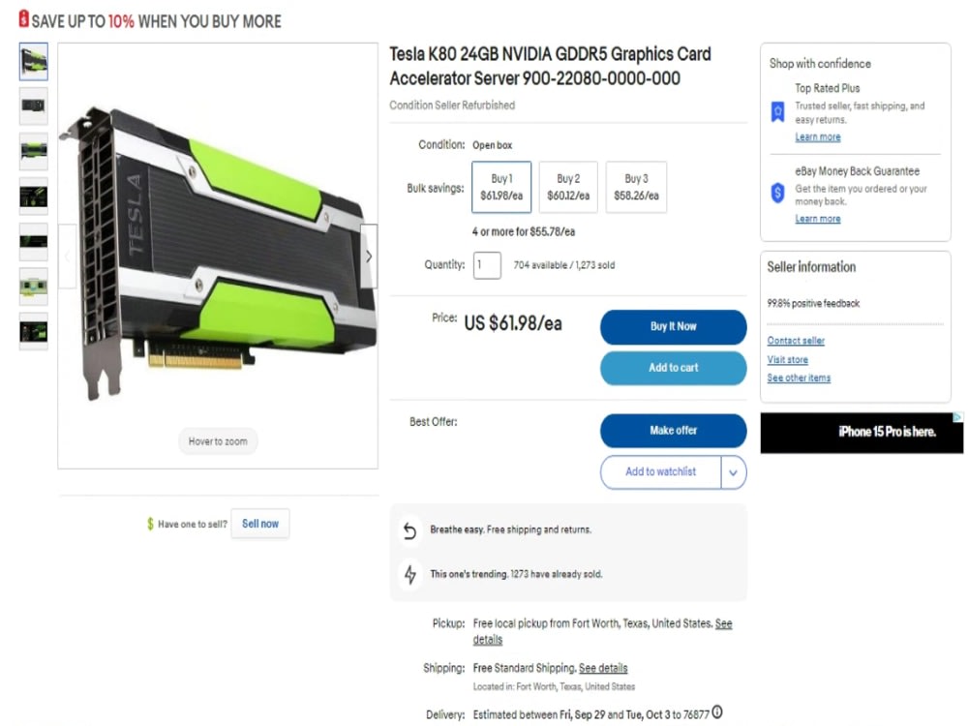Focus the Quantity input field

(487, 265)
